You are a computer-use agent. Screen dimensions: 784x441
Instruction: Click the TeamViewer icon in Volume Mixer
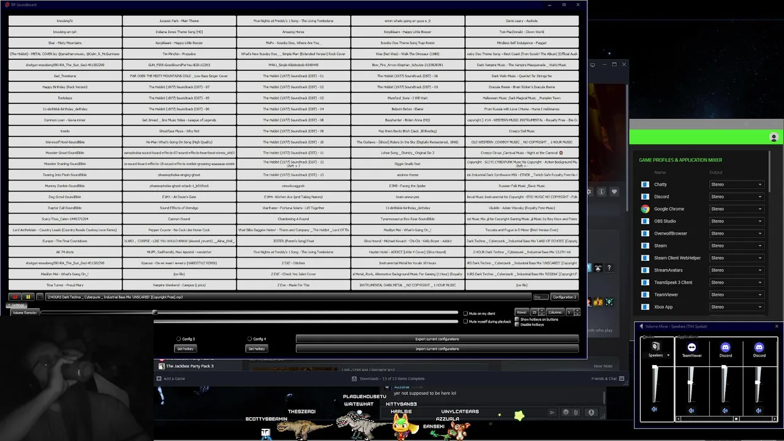pos(692,347)
